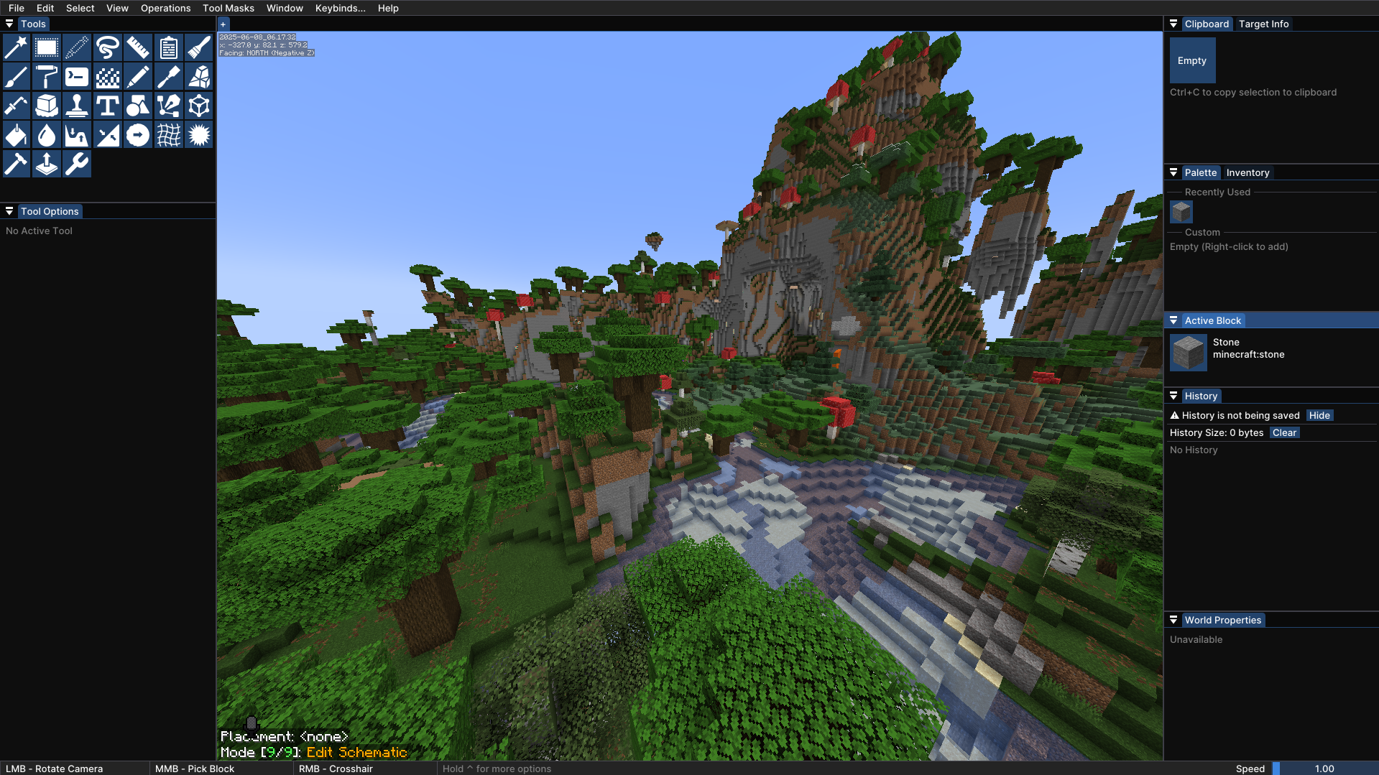Toggle the History panel collapse arrow
Screen dimensions: 1379x775
1173,396
